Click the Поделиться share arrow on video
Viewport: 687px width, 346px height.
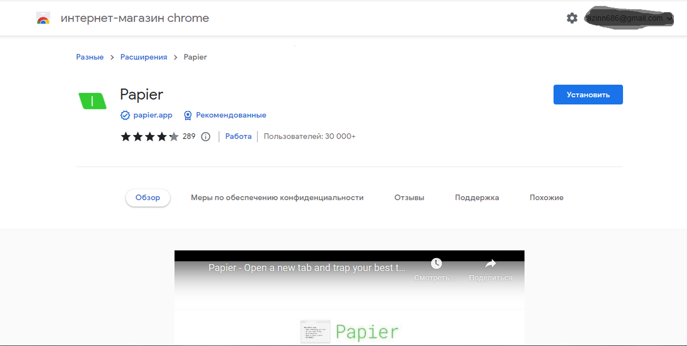490,264
